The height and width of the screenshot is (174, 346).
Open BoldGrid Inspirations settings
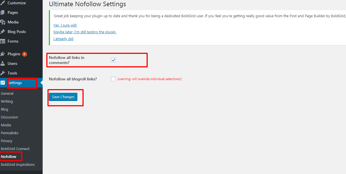[x=18, y=164]
